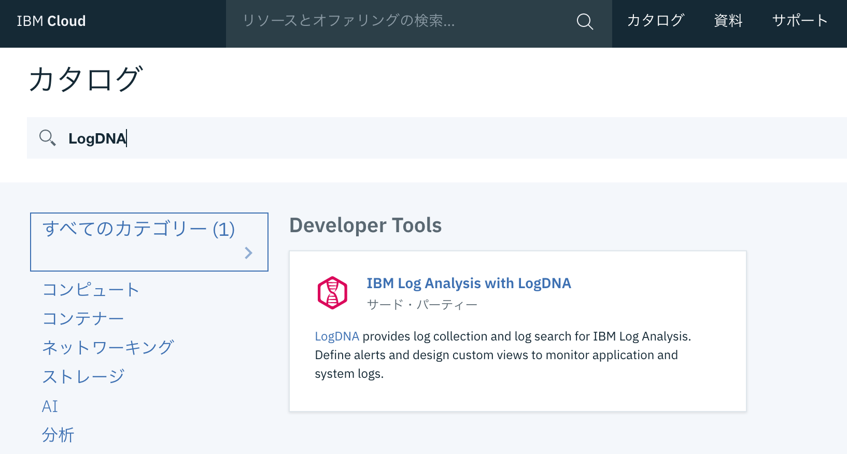Select the 分析 category

point(58,435)
